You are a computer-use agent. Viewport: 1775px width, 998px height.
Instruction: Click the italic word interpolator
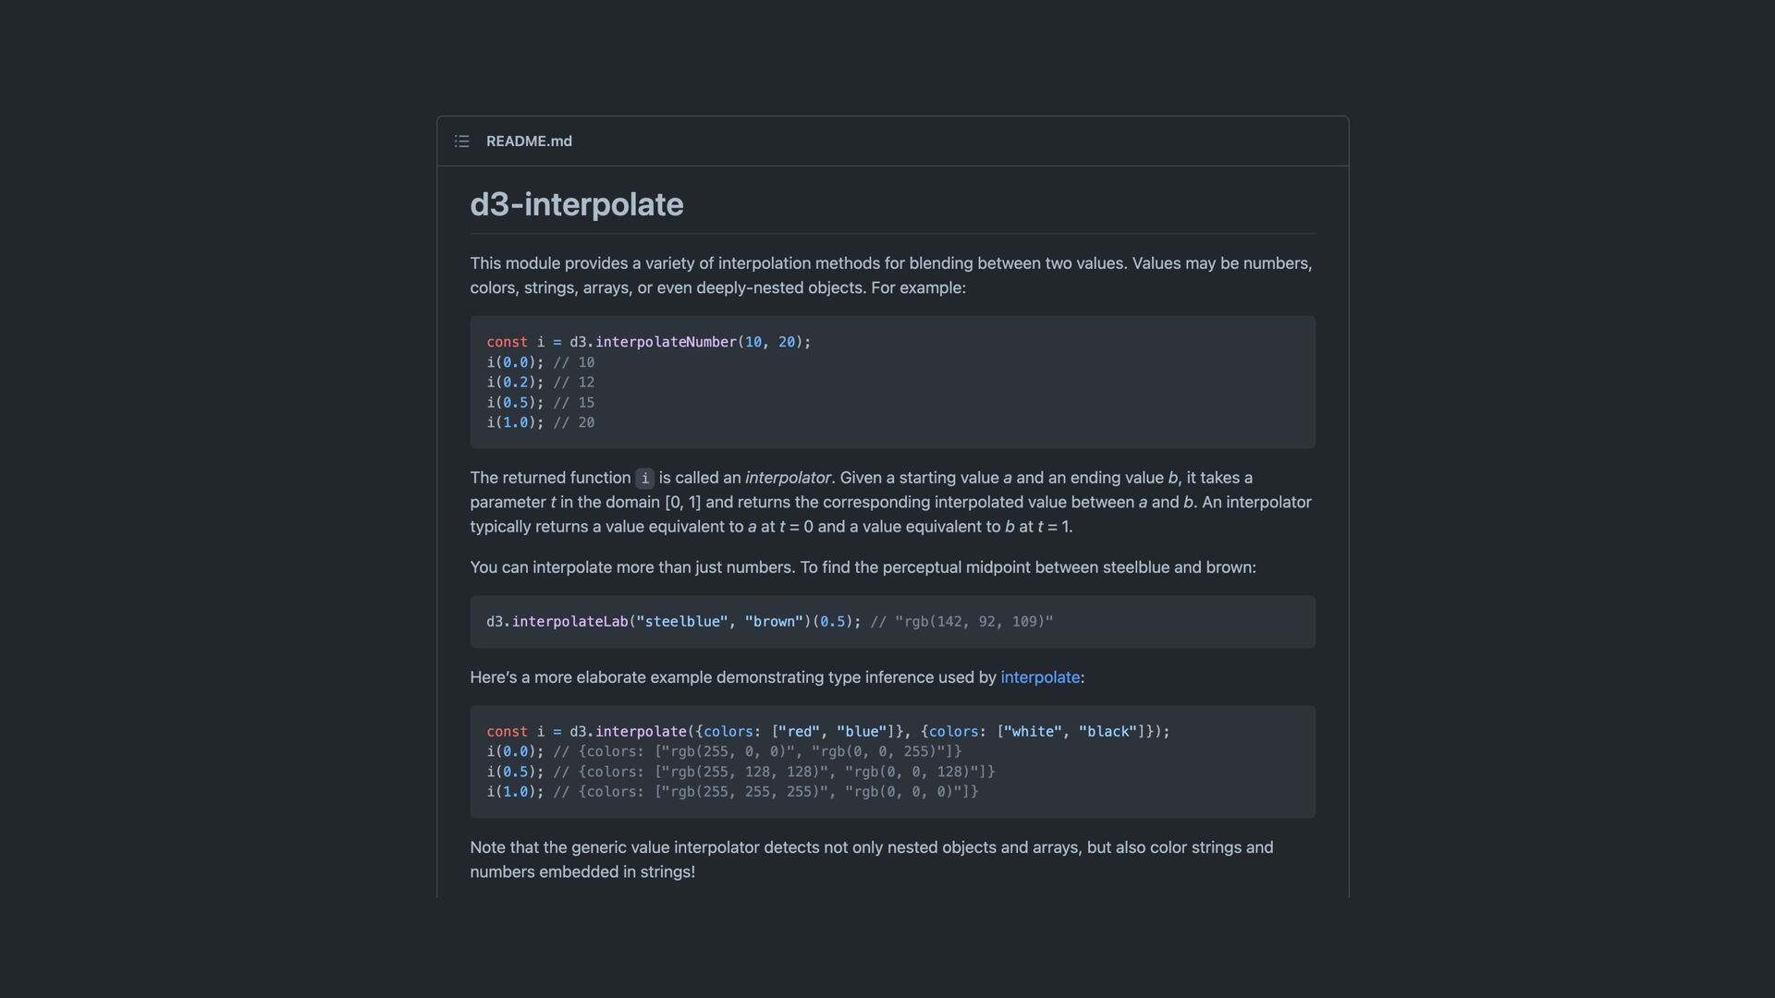pyautogui.click(x=788, y=478)
